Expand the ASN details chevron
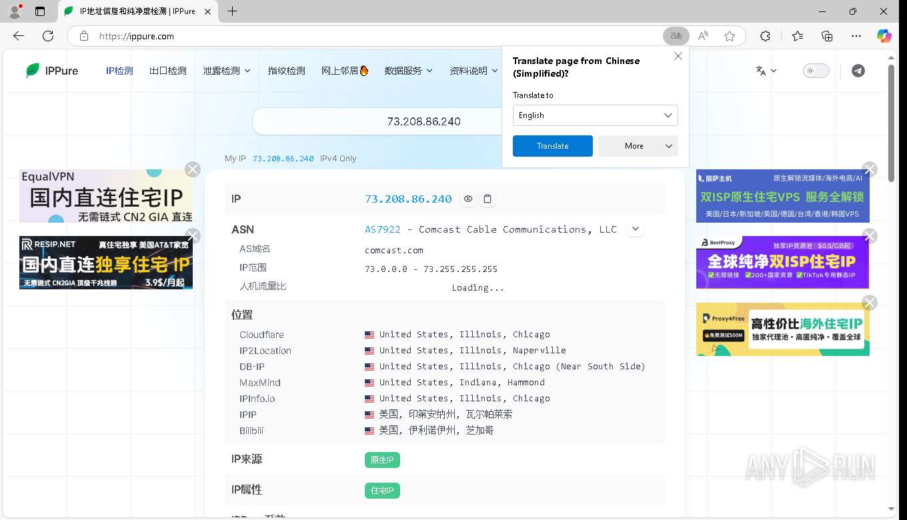This screenshot has width=907, height=520. (636, 229)
